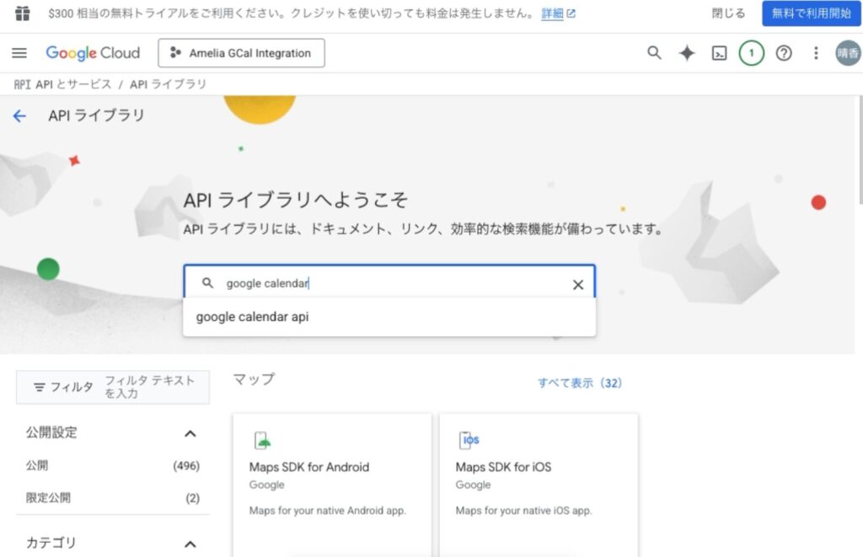Go back using the blue arrow

(19, 116)
